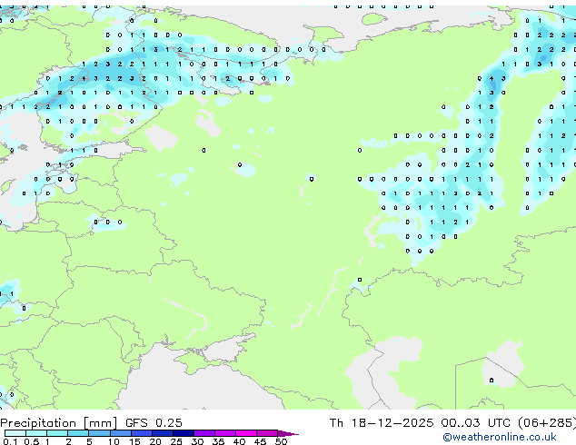Pick the 45–50 mm legend swatch
This screenshot has height=445, width=576.
pos(267,433)
